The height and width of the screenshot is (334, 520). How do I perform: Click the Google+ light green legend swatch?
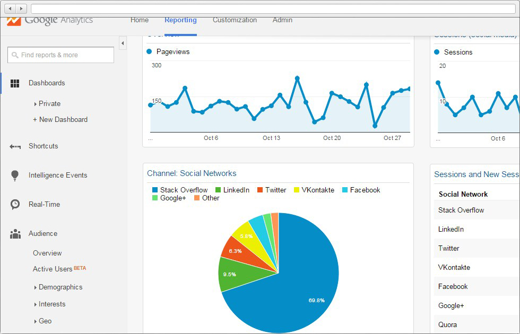coord(155,198)
